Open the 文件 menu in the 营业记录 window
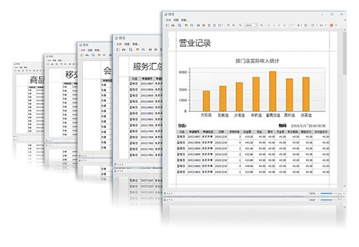This screenshot has height=247, width=359. click(x=168, y=20)
